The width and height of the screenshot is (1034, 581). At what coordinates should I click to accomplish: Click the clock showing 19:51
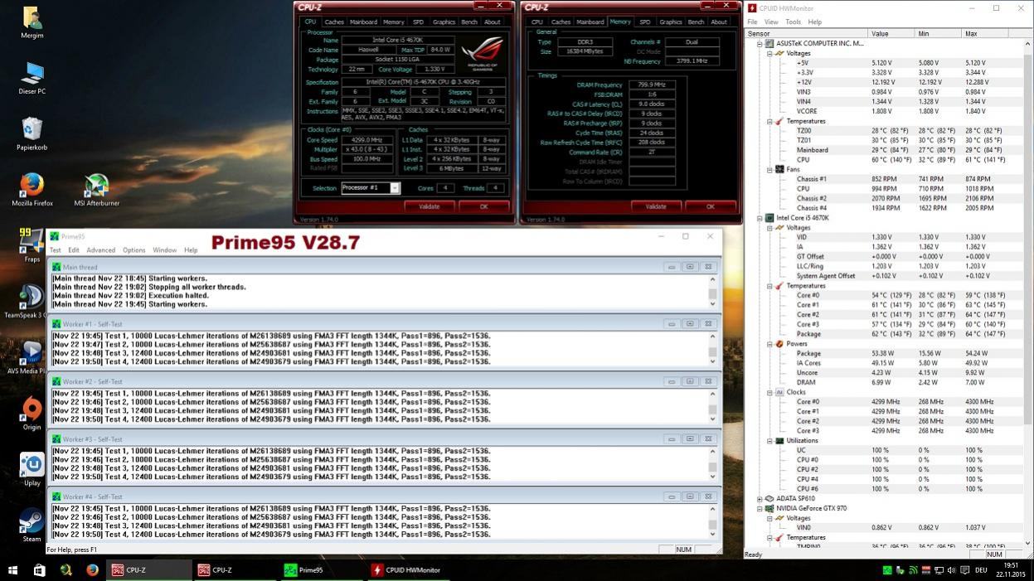tap(1012, 565)
